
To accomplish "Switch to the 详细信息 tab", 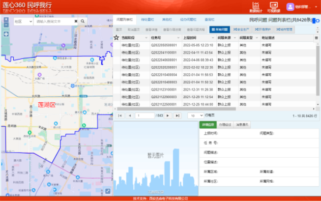I will pos(208,125).
